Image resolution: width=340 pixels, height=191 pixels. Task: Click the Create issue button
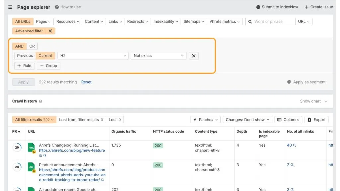tap(319, 7)
